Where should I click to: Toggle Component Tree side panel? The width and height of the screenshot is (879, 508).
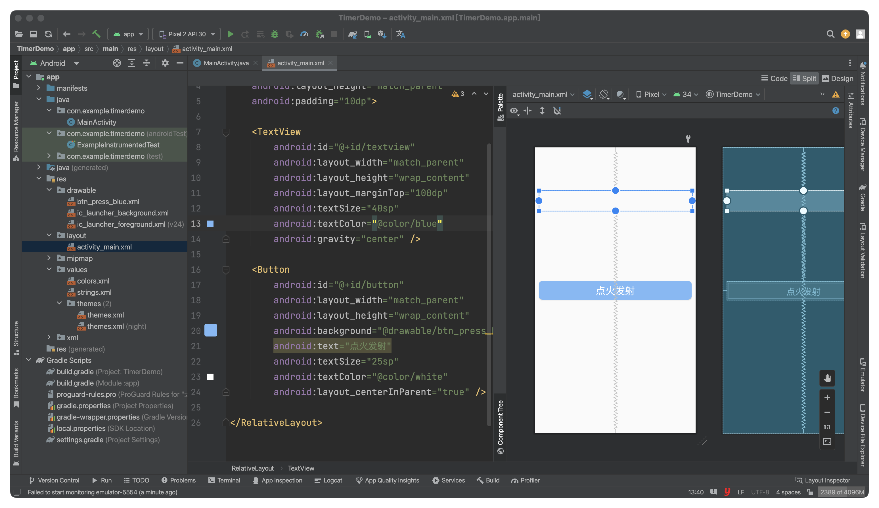coord(501,427)
